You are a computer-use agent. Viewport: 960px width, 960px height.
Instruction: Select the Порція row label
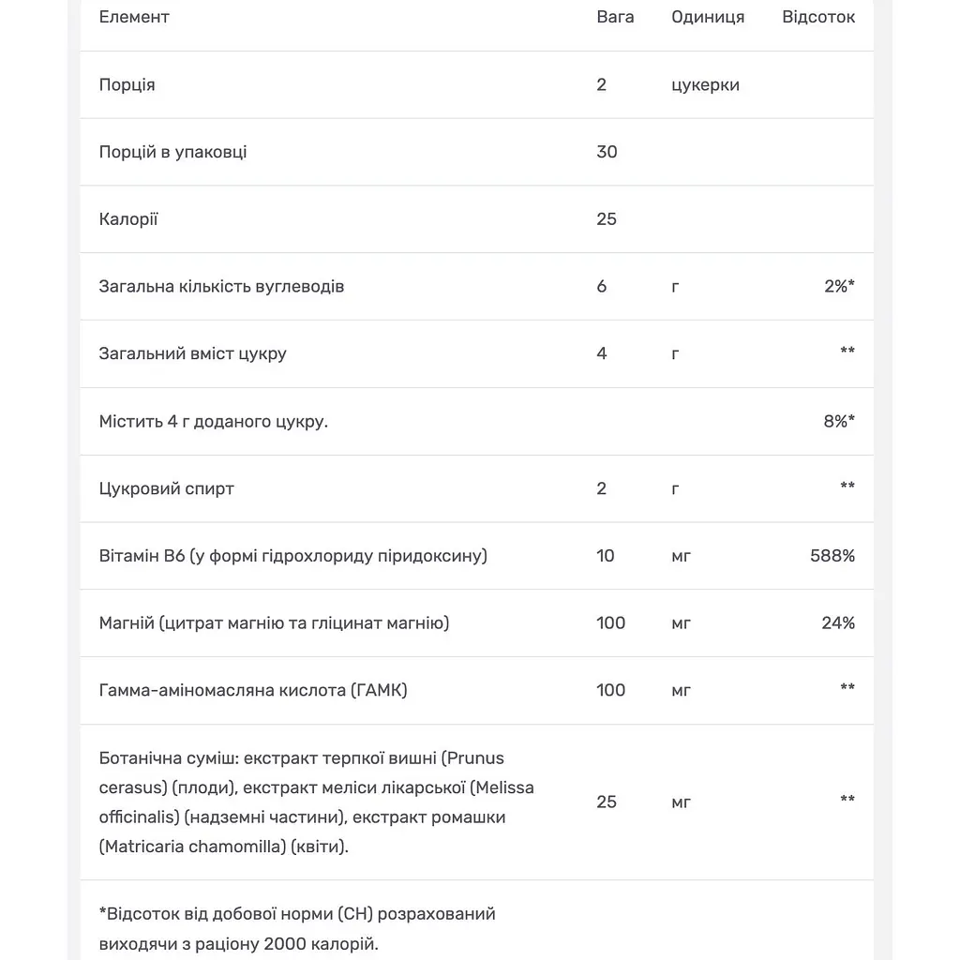(x=127, y=84)
